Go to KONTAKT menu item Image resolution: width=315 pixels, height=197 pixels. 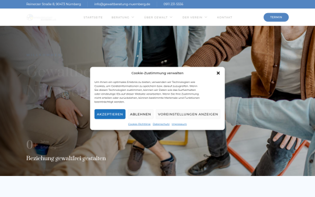tap(225, 17)
